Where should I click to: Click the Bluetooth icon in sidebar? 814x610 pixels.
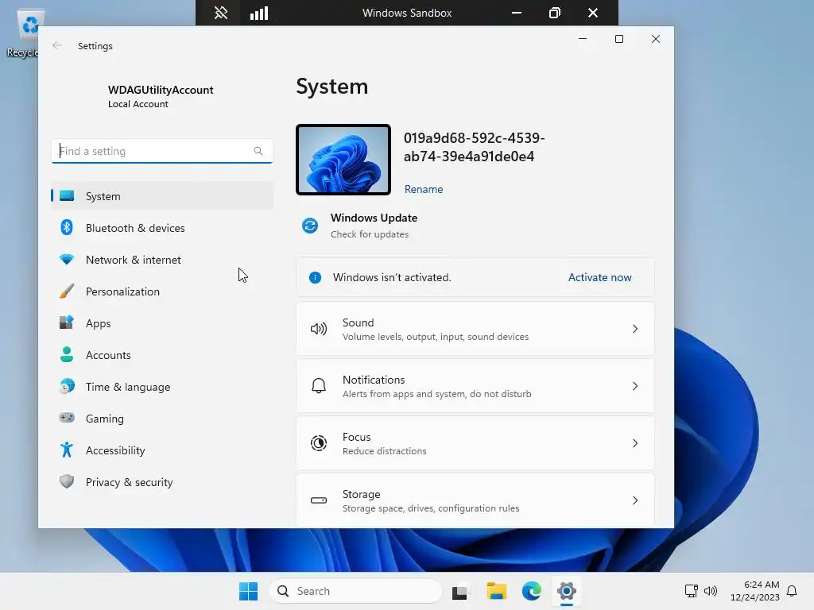(x=67, y=228)
